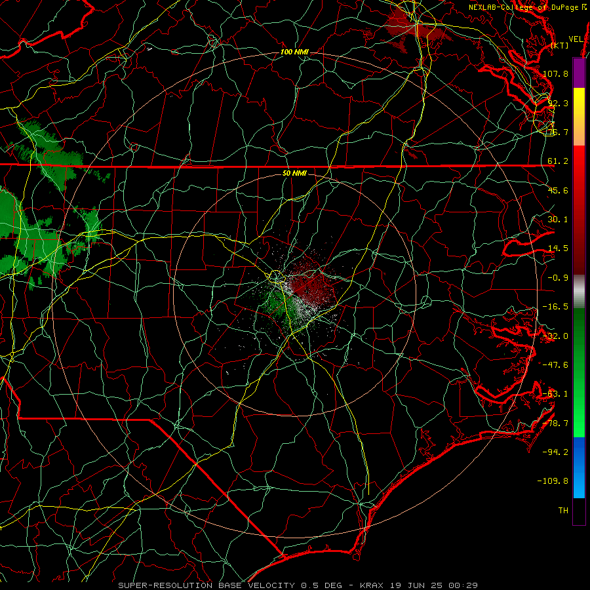Click the NEXLAB-College of DuPage watermark text
Screen dimensions: 590x590
(x=528, y=7)
